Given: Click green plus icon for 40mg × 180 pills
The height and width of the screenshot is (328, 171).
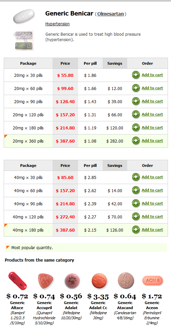Looking at the screenshot, I should tap(136, 230).
